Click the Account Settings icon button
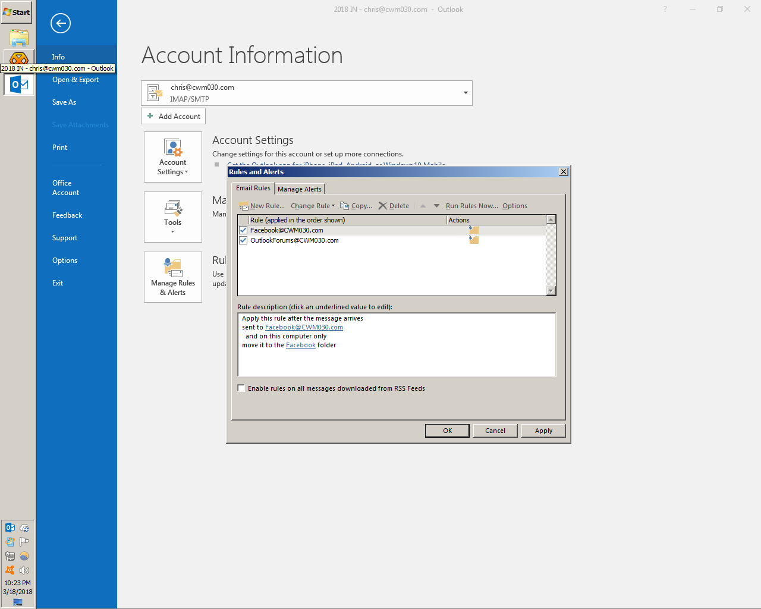 [x=173, y=157]
